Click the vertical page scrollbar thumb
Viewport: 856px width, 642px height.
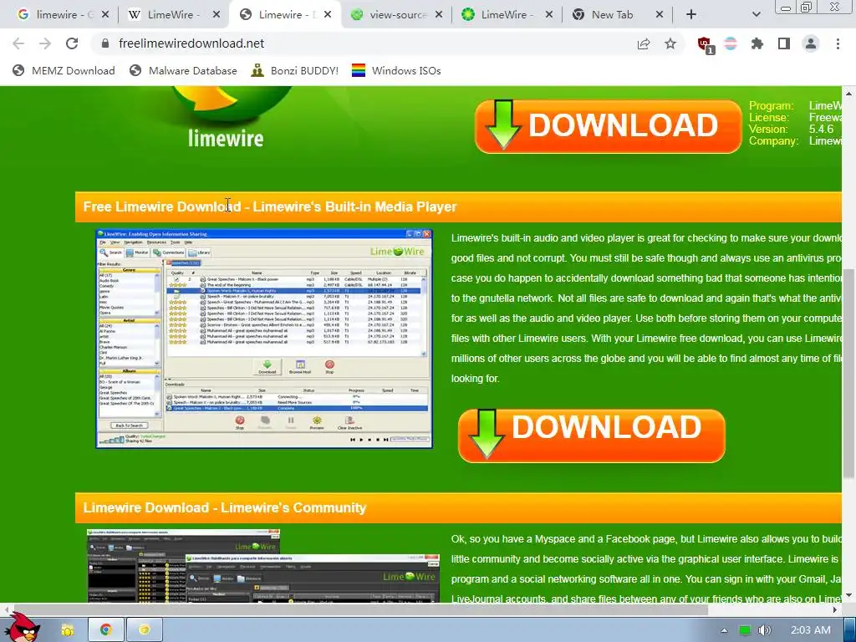click(848, 374)
